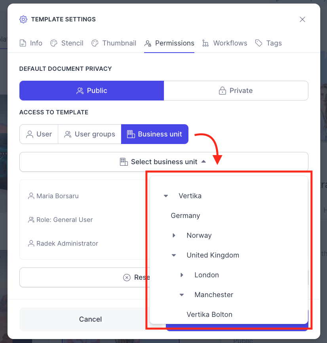Switch access type to User
The width and height of the screenshot is (327, 343).
pos(39,134)
